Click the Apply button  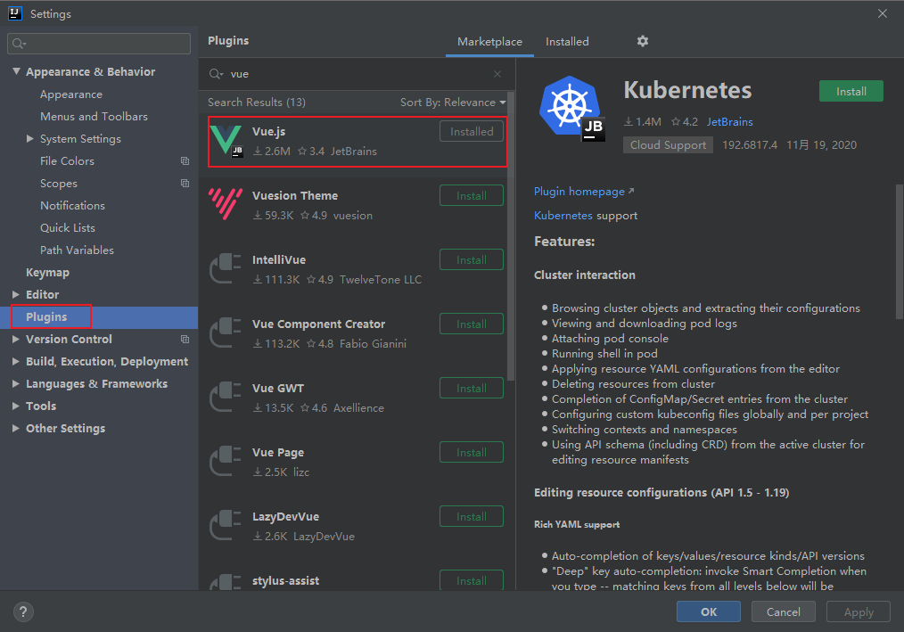point(859,611)
